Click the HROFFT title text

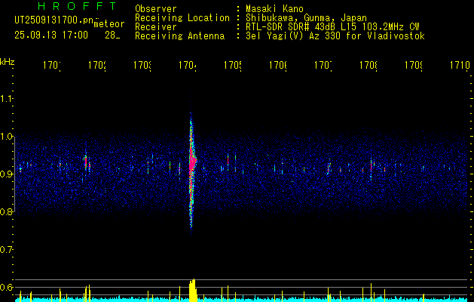pyautogui.click(x=77, y=6)
